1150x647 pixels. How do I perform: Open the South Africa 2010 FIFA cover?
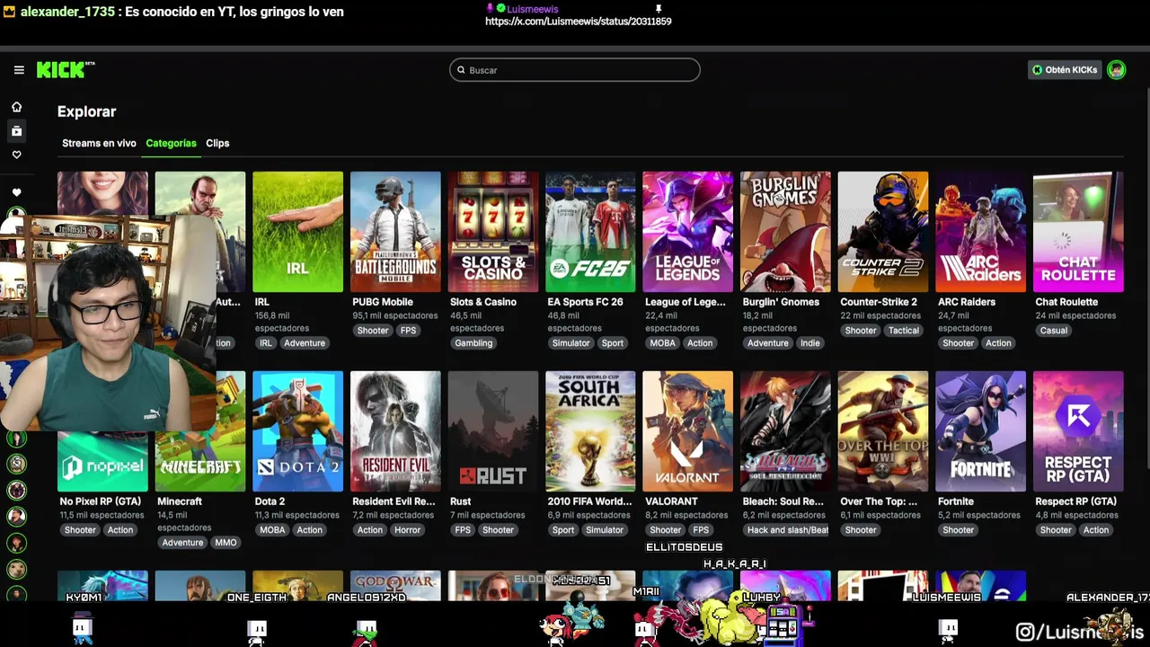[x=590, y=431]
